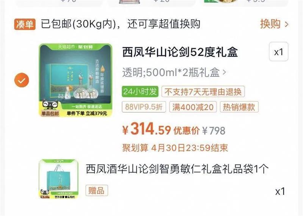The image size is (303, 216).
Task: Tap the 热销爆款 tag
Action: pyautogui.click(x=239, y=107)
